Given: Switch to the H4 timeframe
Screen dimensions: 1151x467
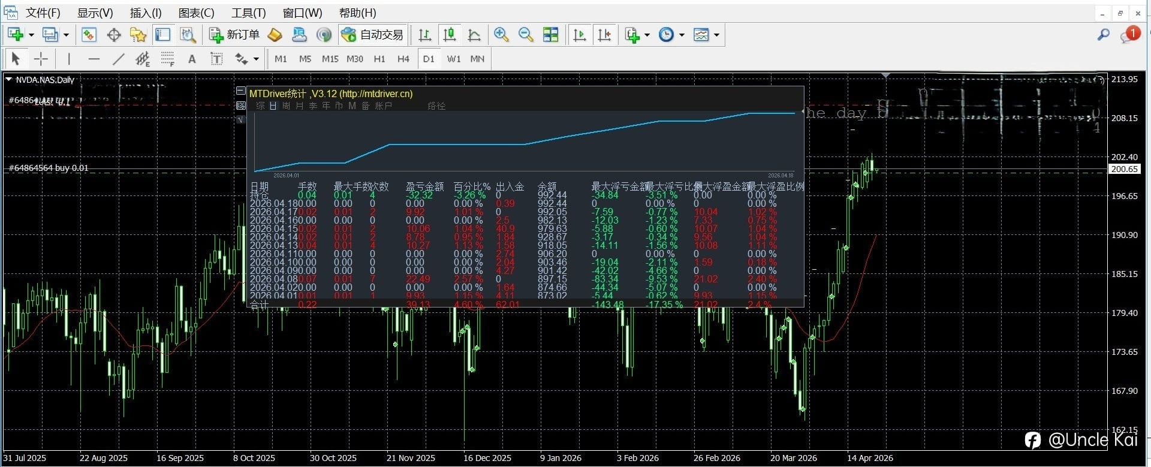Looking at the screenshot, I should coord(403,59).
